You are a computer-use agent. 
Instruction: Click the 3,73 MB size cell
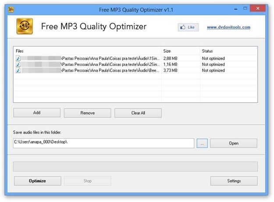coord(171,70)
